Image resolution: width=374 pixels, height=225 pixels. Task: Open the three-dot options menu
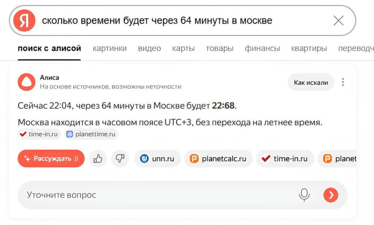(x=343, y=82)
